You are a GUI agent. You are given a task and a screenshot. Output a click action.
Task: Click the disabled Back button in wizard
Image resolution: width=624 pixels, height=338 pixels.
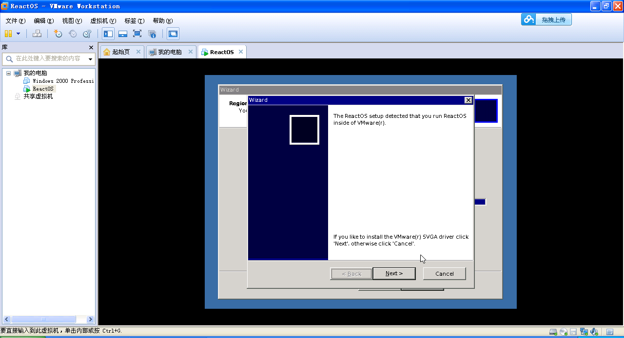[351, 273]
